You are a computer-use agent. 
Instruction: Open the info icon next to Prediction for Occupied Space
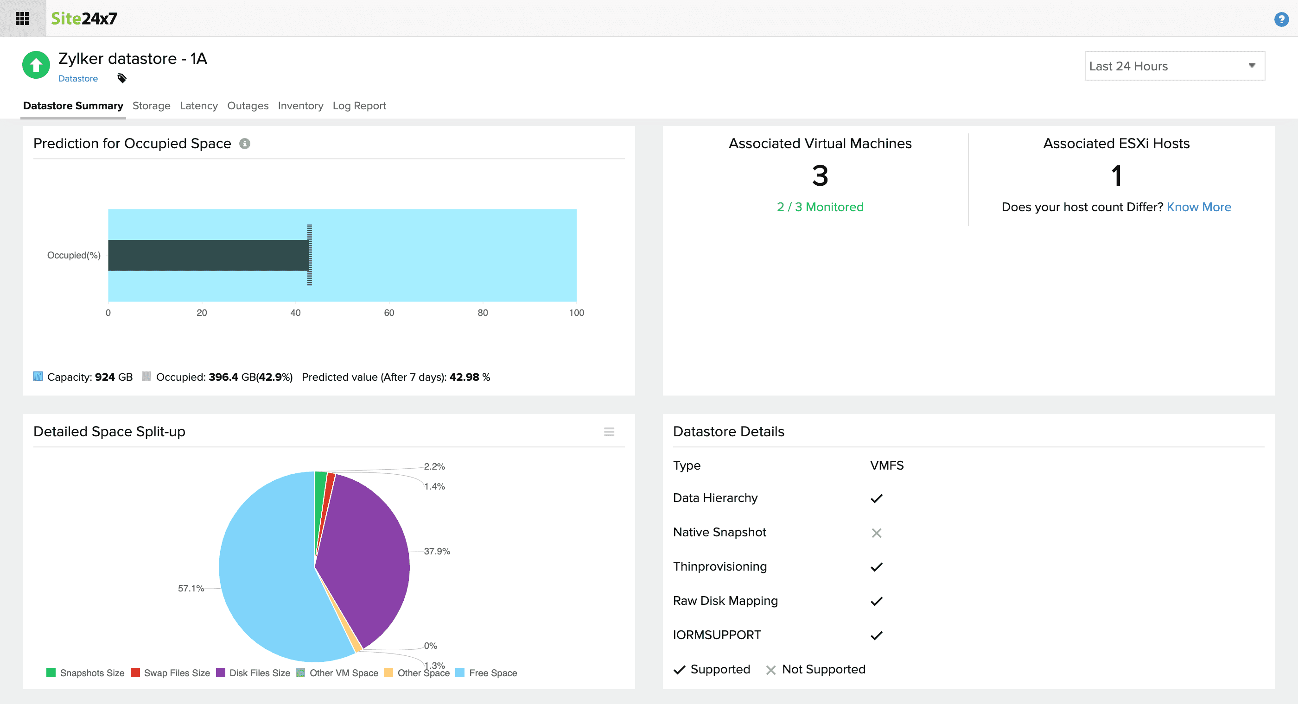[x=245, y=144]
